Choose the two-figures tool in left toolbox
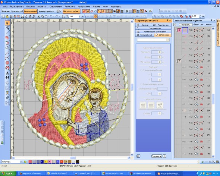This screenshot has height=176, width=220. 7,78
